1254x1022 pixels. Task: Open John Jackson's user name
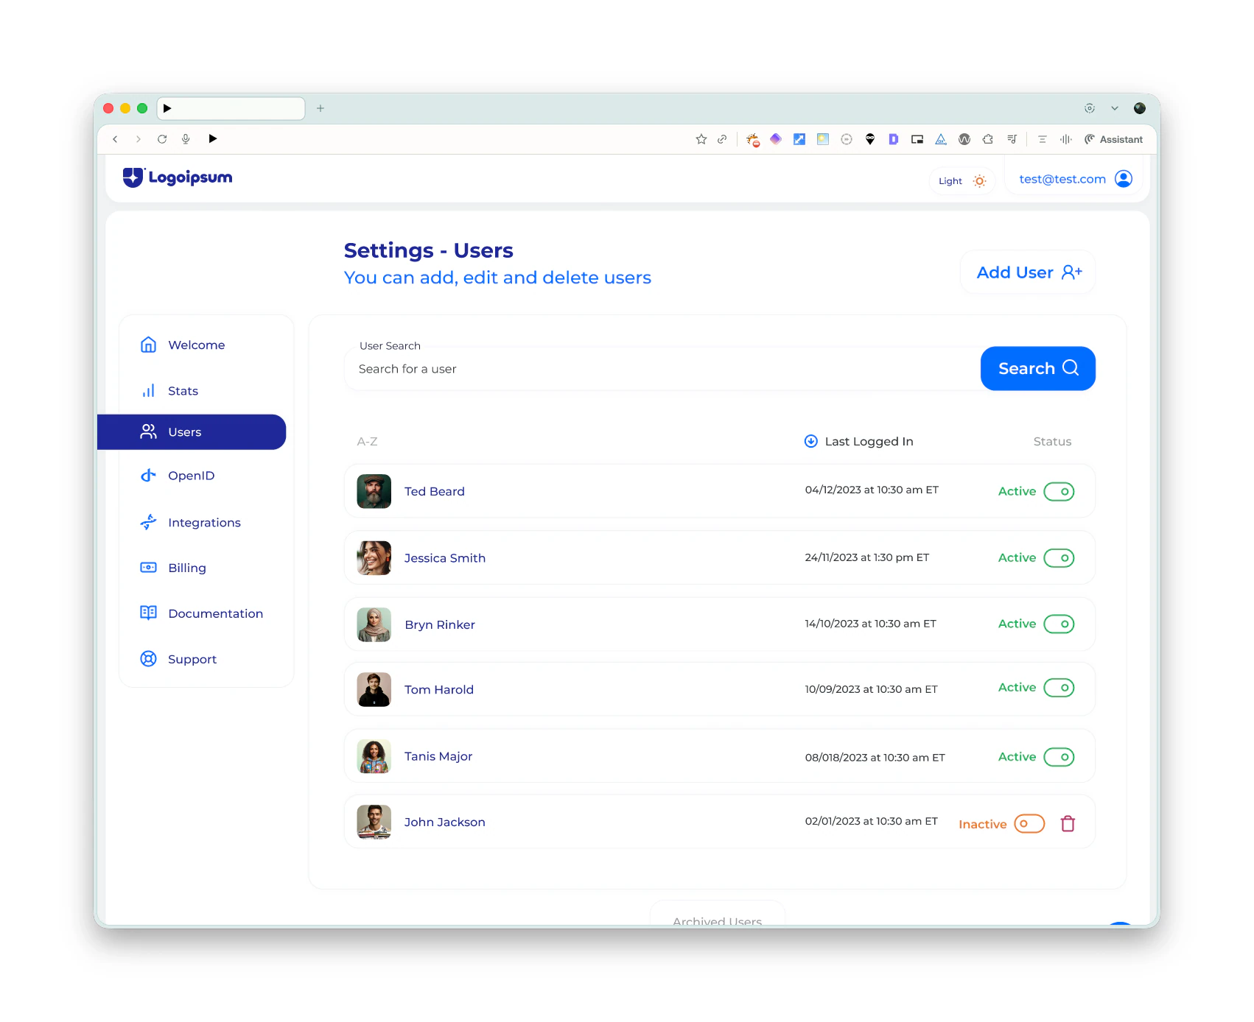click(x=445, y=822)
